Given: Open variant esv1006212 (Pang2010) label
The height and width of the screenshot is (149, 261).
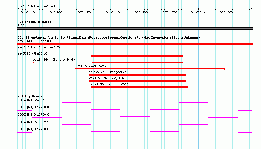Looking at the screenshot, I should tap(107, 72).
